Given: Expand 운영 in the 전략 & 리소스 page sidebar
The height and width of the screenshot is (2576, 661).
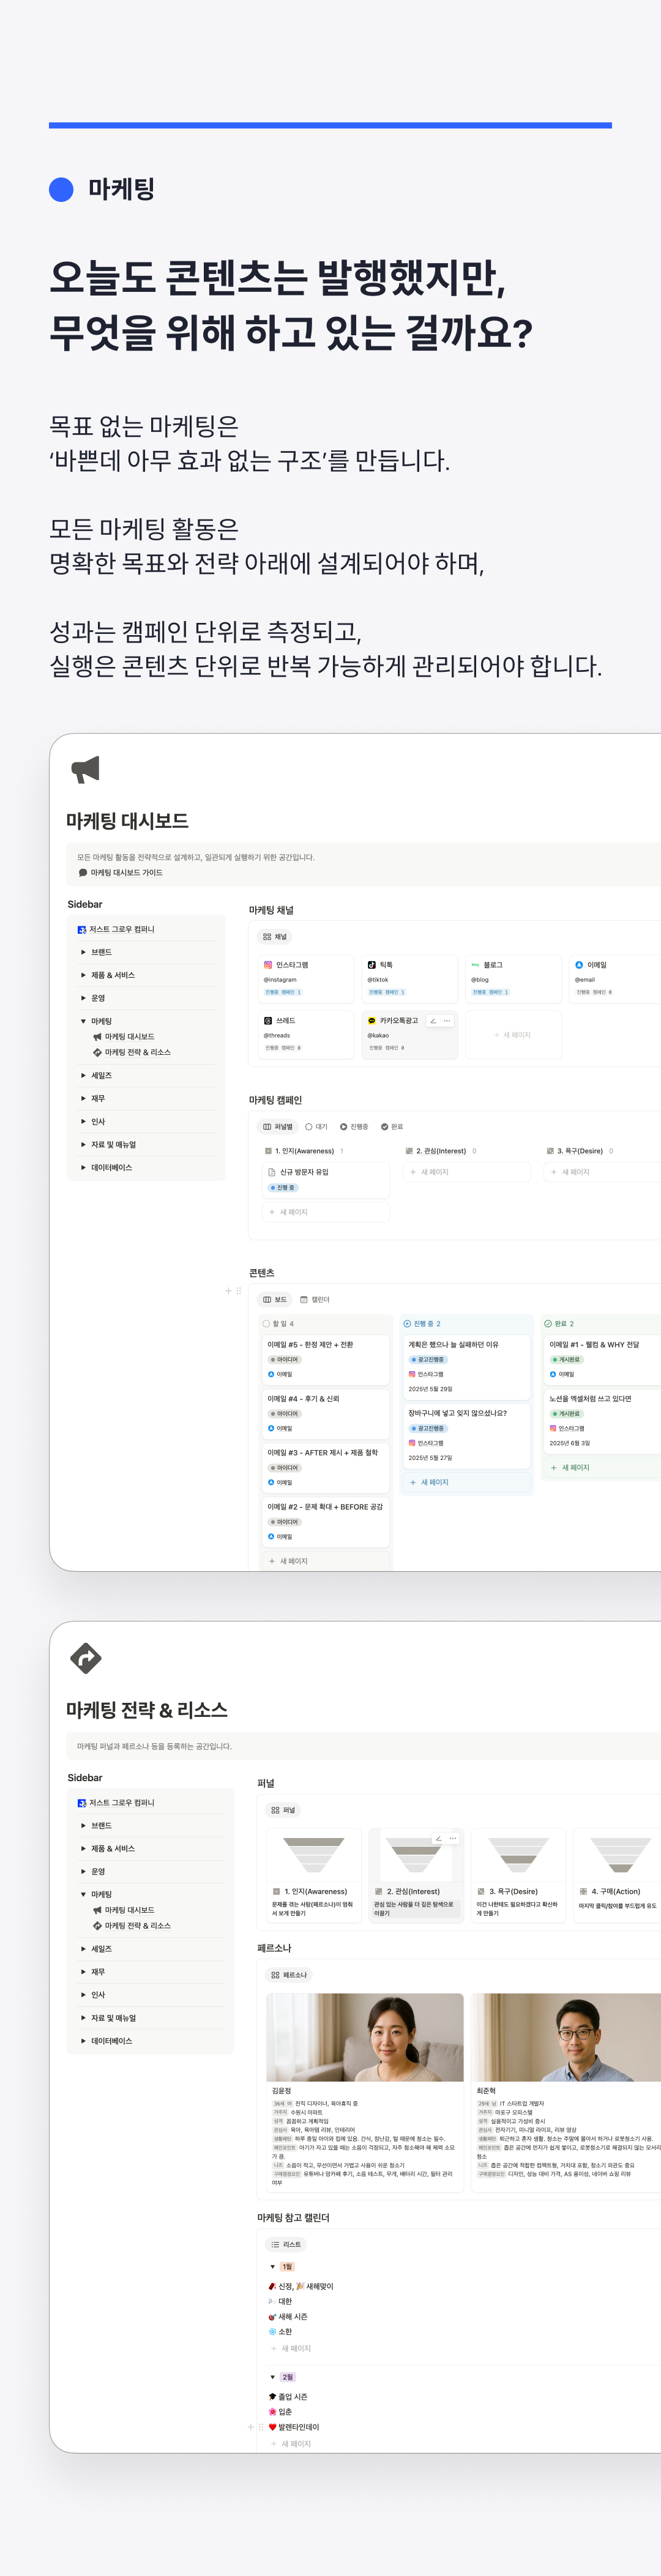Looking at the screenshot, I should (x=83, y=1871).
